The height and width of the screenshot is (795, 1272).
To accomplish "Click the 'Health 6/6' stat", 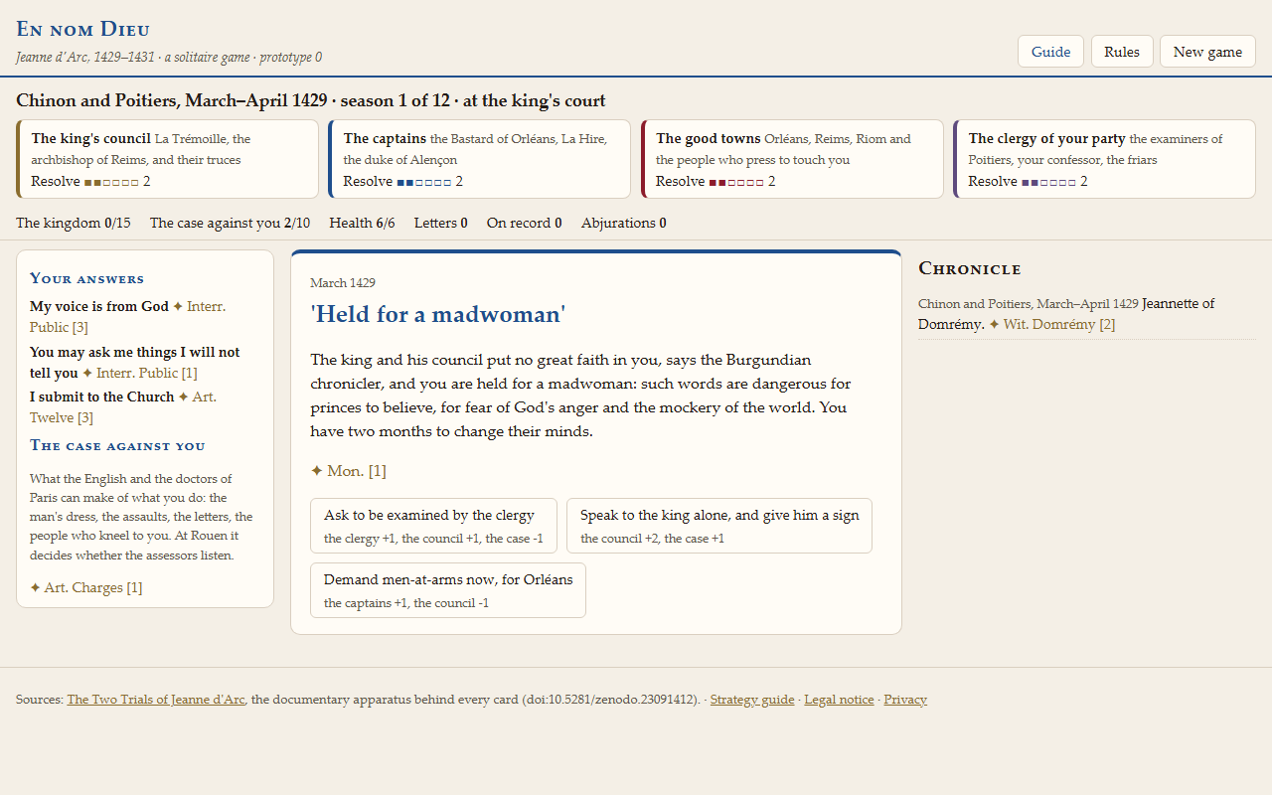I will [363, 224].
